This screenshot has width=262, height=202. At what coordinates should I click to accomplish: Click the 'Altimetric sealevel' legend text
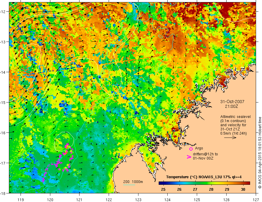coord(236,117)
